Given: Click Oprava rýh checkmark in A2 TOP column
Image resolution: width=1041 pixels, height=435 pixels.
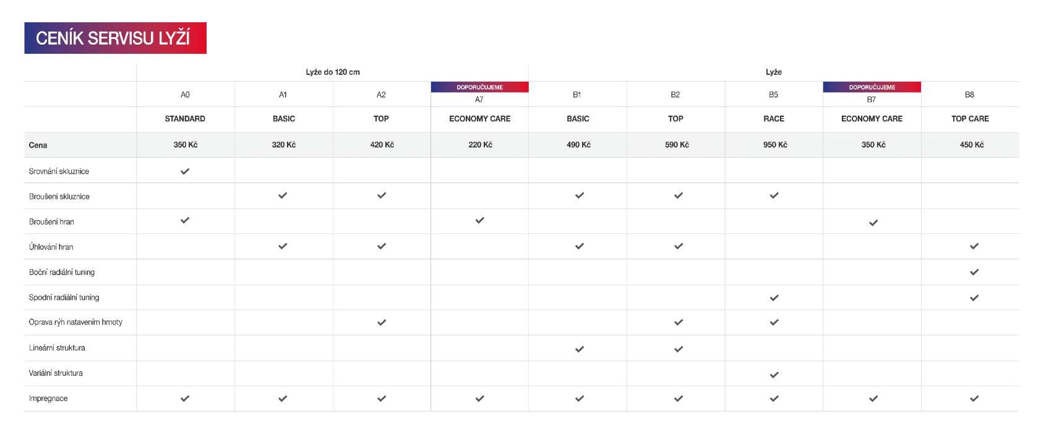Looking at the screenshot, I should (x=382, y=322).
